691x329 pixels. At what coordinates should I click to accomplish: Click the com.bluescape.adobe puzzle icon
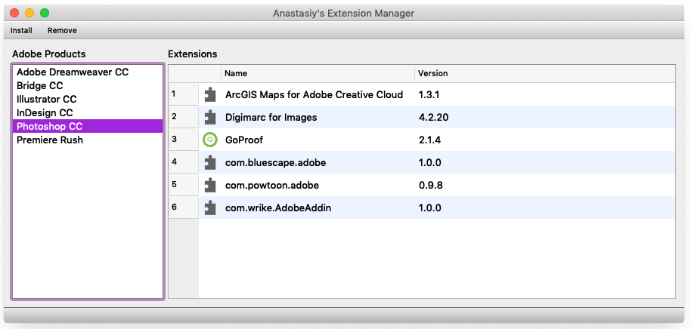[x=210, y=162]
